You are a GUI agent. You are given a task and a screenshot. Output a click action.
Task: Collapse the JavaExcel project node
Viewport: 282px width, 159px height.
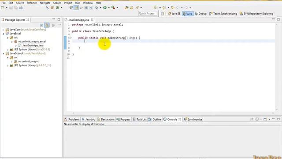coord(3,34)
